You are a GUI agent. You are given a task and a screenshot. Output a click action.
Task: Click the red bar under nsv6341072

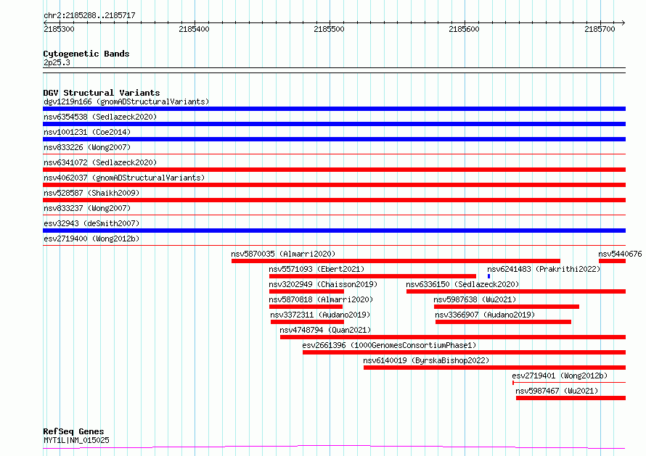334,170
